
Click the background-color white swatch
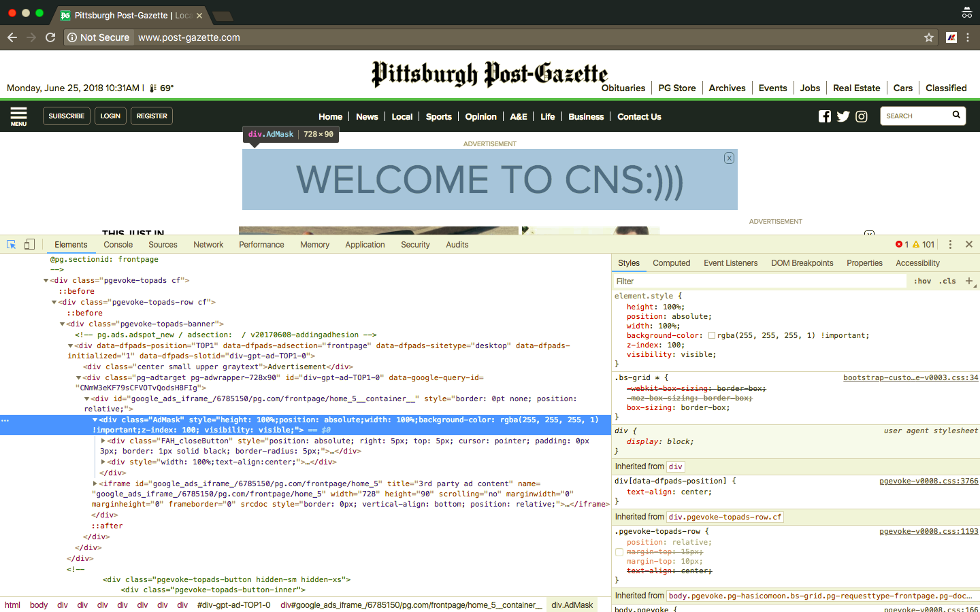tap(712, 335)
